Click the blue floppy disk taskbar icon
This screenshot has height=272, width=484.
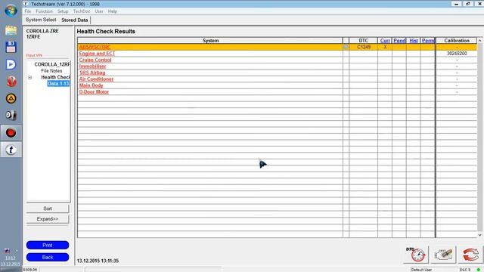11,47
